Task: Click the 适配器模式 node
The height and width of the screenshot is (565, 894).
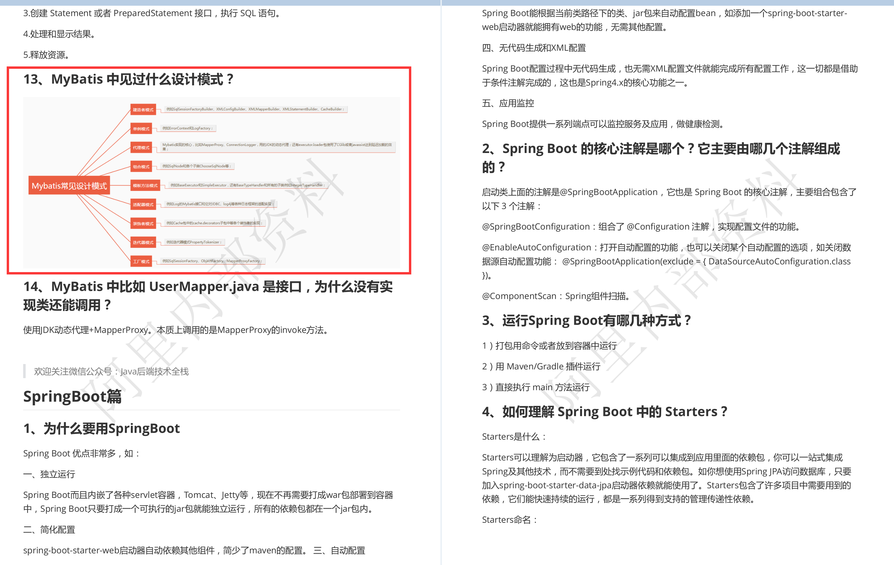Action: [143, 204]
